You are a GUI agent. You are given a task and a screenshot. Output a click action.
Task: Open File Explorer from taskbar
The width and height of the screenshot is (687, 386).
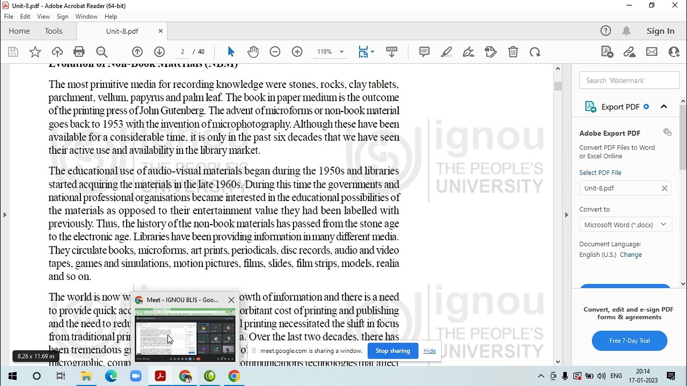point(86,376)
